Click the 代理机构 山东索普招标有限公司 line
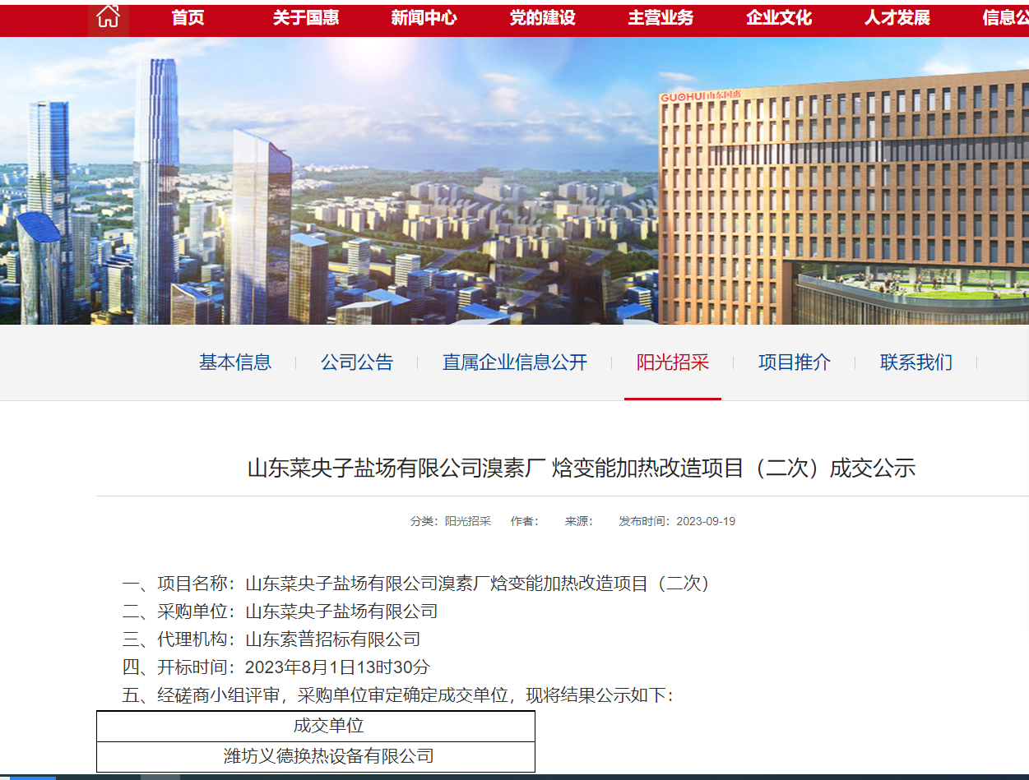Viewport: 1029px width, 780px height. [x=271, y=639]
